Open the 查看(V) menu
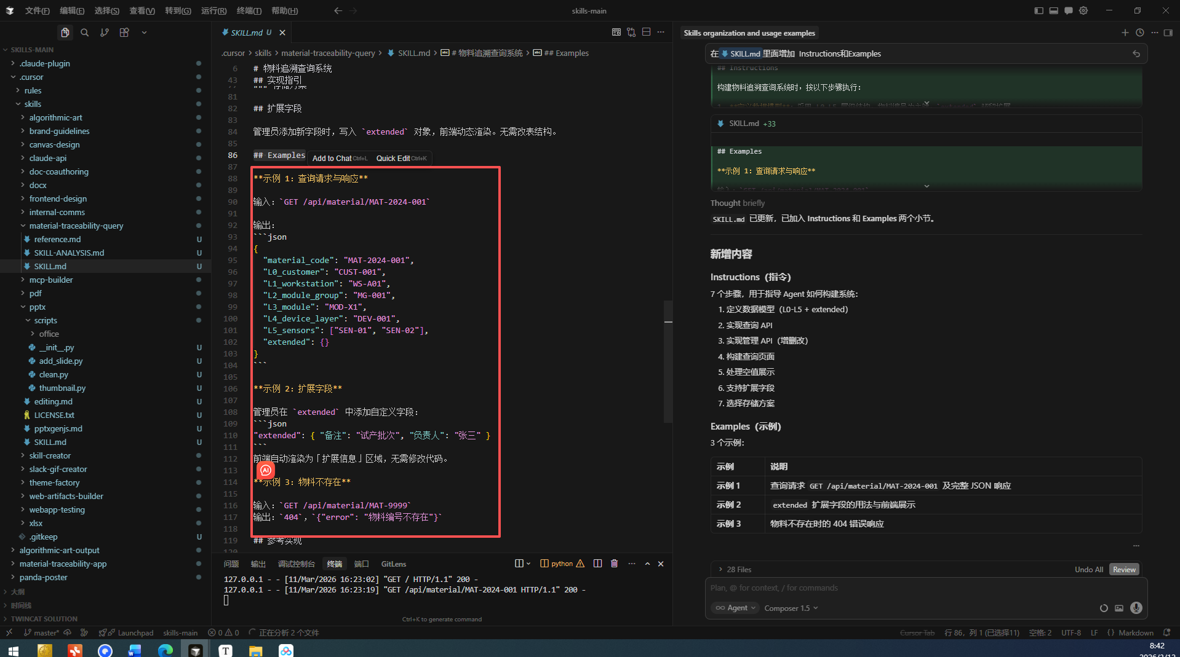 [x=142, y=10]
